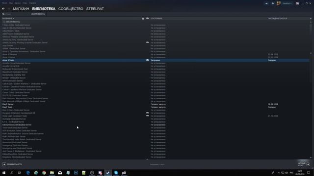Open Task View on the taskbar

pos(20,173)
